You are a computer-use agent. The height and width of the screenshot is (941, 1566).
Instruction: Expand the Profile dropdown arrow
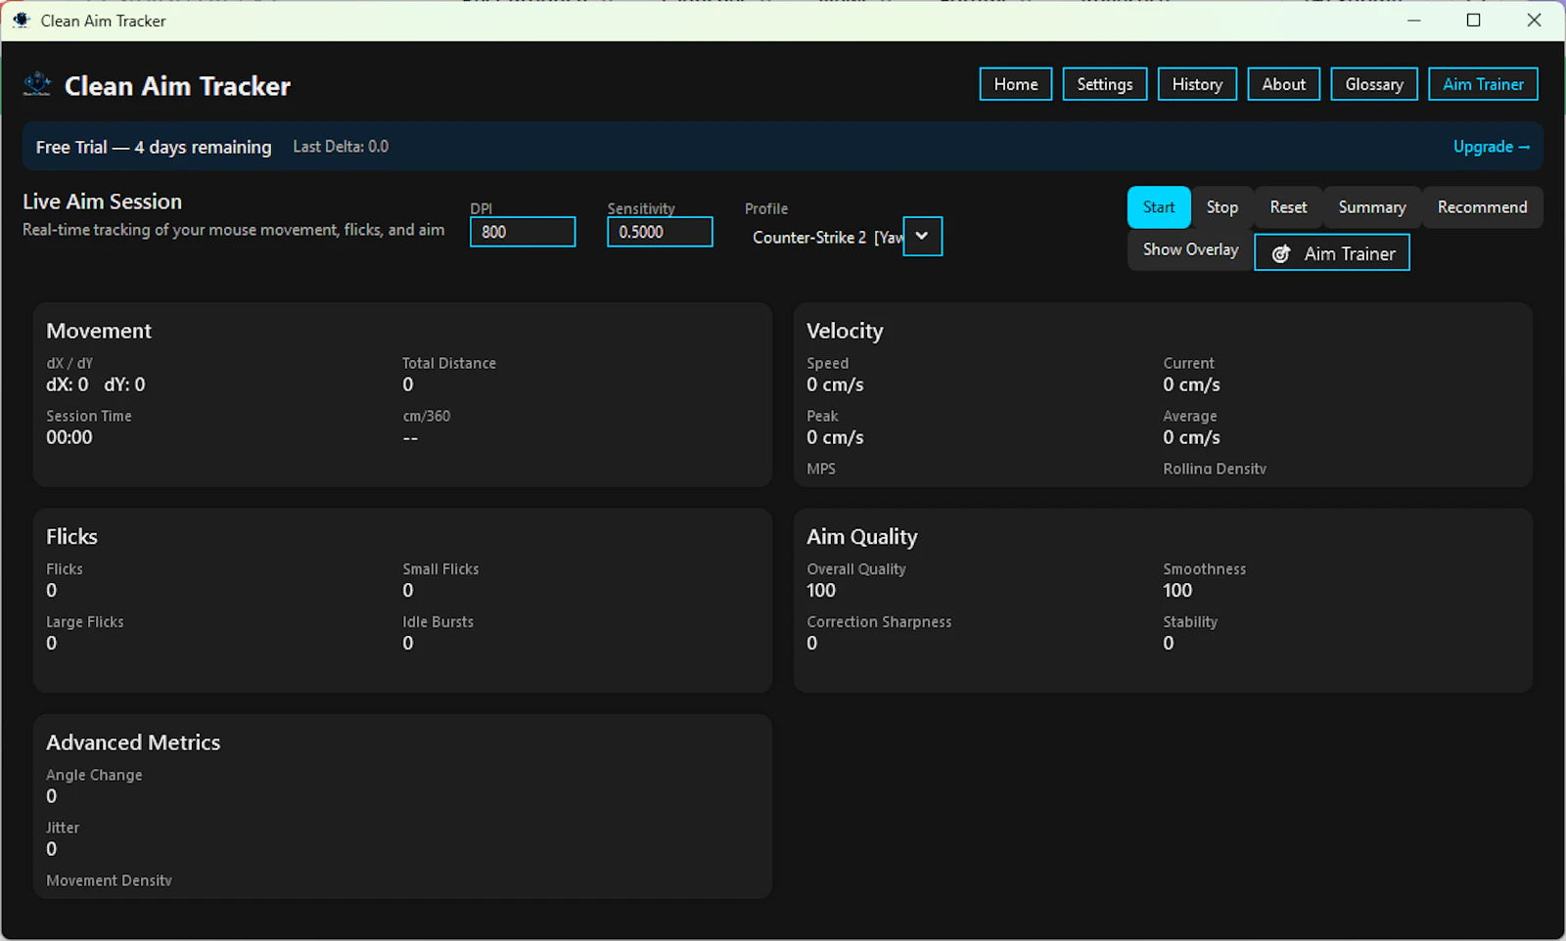click(922, 236)
